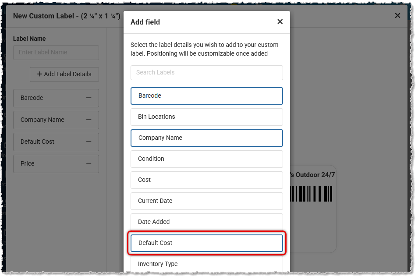Remove Price using its minus icon

pyautogui.click(x=89, y=163)
